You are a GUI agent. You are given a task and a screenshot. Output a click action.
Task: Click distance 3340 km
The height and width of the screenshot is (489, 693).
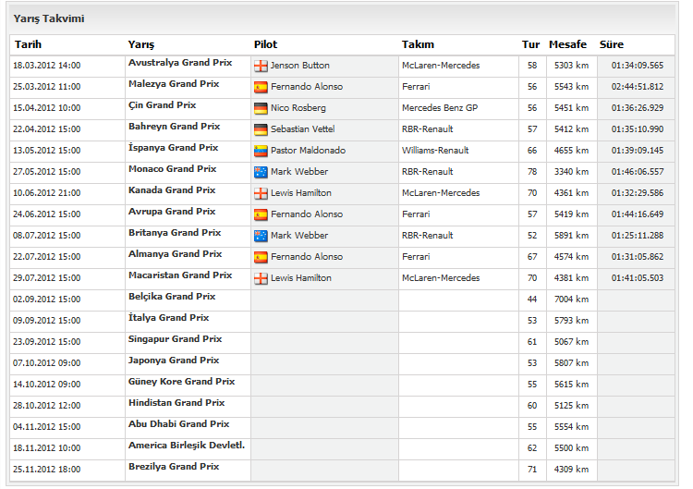[x=571, y=172]
